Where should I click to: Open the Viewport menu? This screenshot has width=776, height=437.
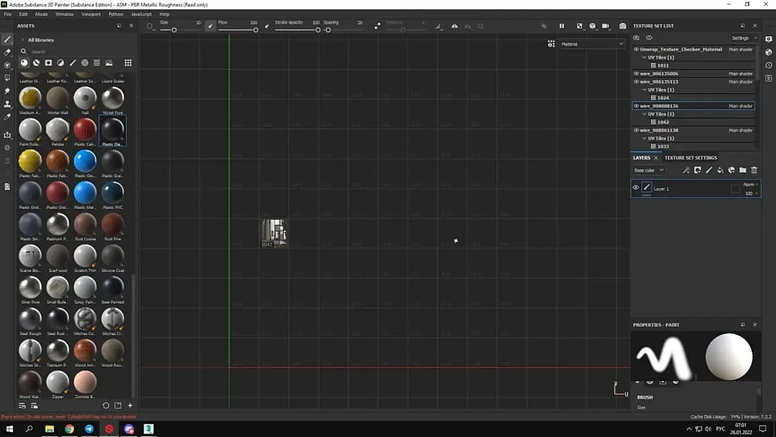(x=91, y=14)
